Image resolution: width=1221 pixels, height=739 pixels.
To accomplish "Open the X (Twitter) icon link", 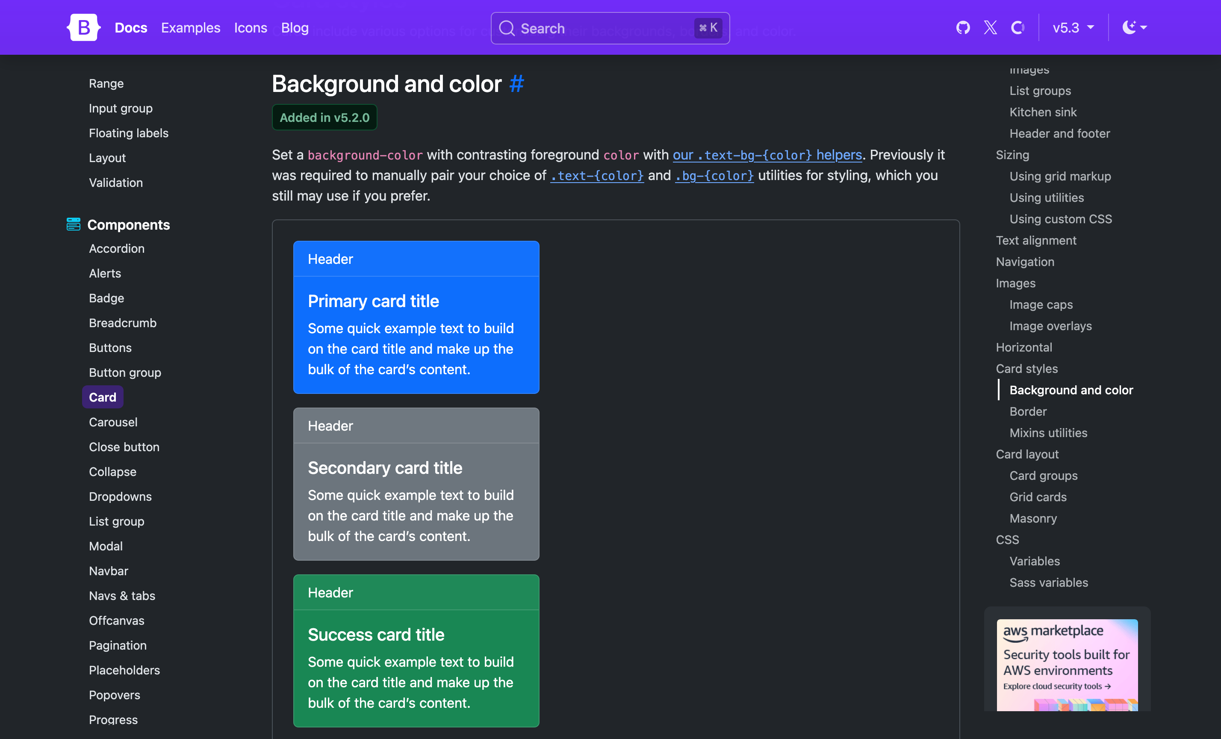I will coord(990,27).
